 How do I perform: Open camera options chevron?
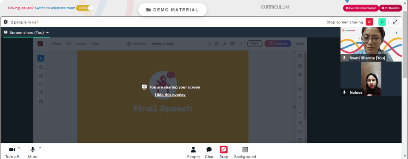click(x=19, y=148)
